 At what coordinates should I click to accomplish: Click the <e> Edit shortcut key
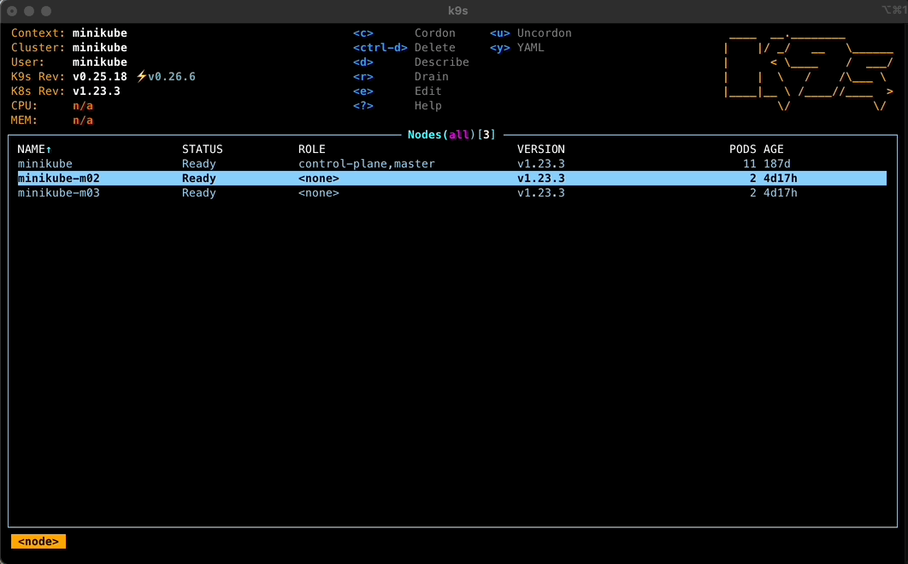[363, 91]
